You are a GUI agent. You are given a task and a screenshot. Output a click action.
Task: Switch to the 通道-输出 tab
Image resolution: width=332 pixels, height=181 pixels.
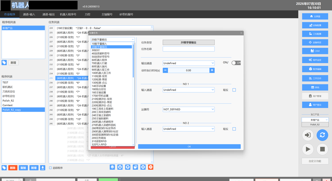49,15
